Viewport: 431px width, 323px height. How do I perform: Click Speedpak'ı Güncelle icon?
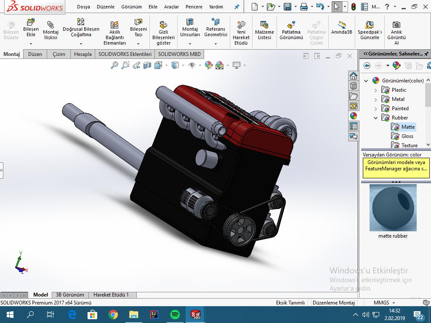(x=370, y=25)
